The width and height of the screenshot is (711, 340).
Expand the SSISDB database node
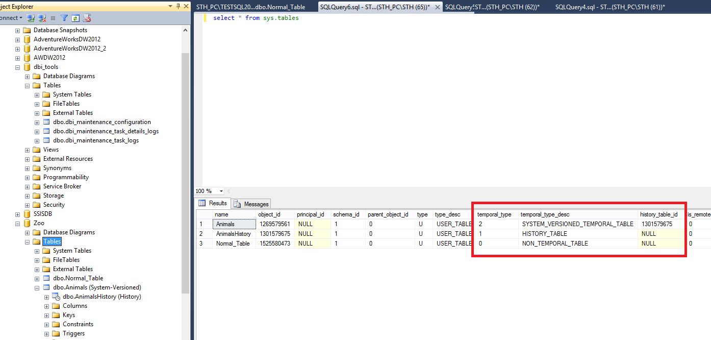tap(17, 214)
